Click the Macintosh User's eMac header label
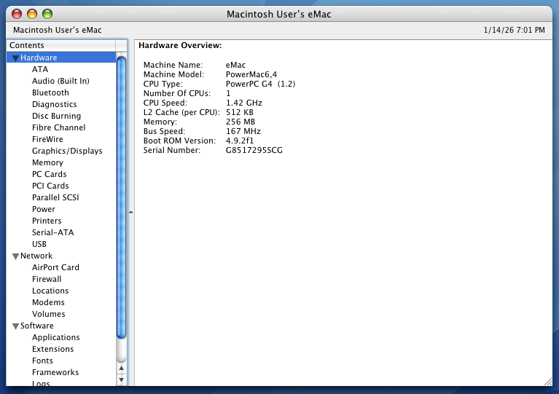The image size is (559, 394). click(58, 30)
